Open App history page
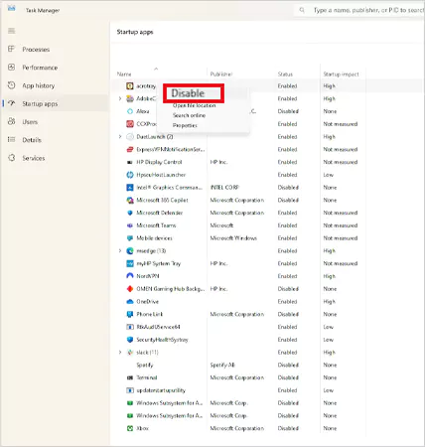Image resolution: width=425 pixels, height=447 pixels. pyautogui.click(x=39, y=85)
